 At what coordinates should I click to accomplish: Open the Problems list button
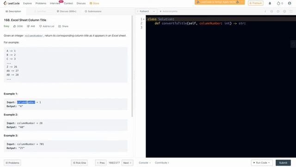12,163
